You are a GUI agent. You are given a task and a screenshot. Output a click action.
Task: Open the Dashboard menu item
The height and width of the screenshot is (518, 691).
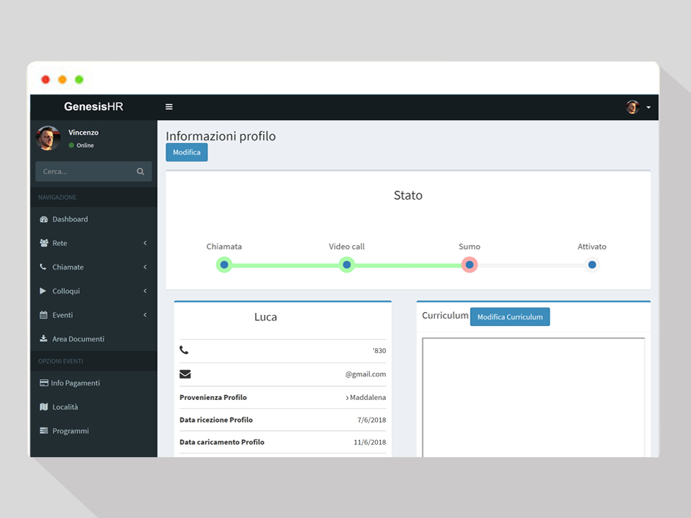click(x=70, y=220)
